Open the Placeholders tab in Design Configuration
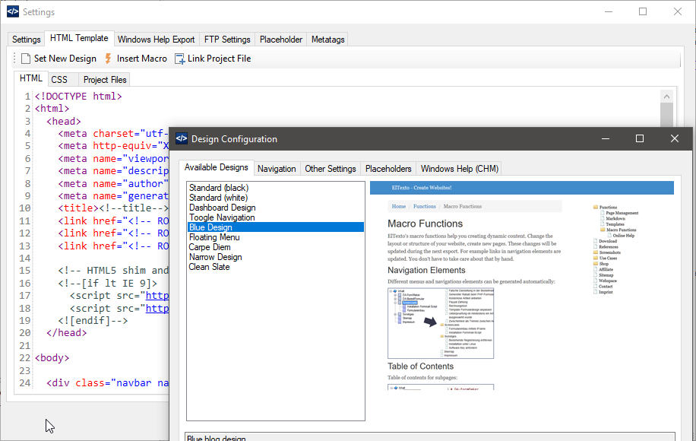 click(388, 169)
